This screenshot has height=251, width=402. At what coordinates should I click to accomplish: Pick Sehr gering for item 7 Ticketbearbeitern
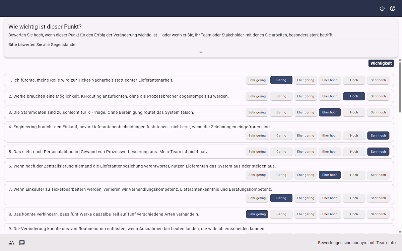pyautogui.click(x=257, y=198)
